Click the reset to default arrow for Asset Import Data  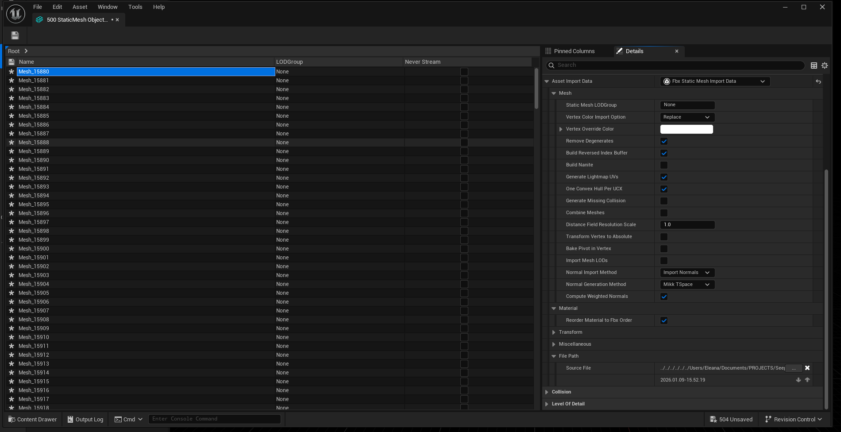[818, 81]
